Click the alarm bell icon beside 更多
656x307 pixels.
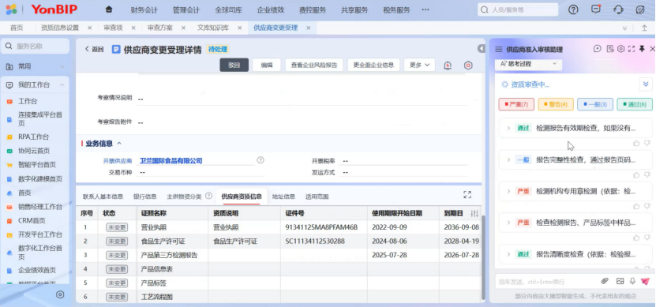click(x=448, y=66)
